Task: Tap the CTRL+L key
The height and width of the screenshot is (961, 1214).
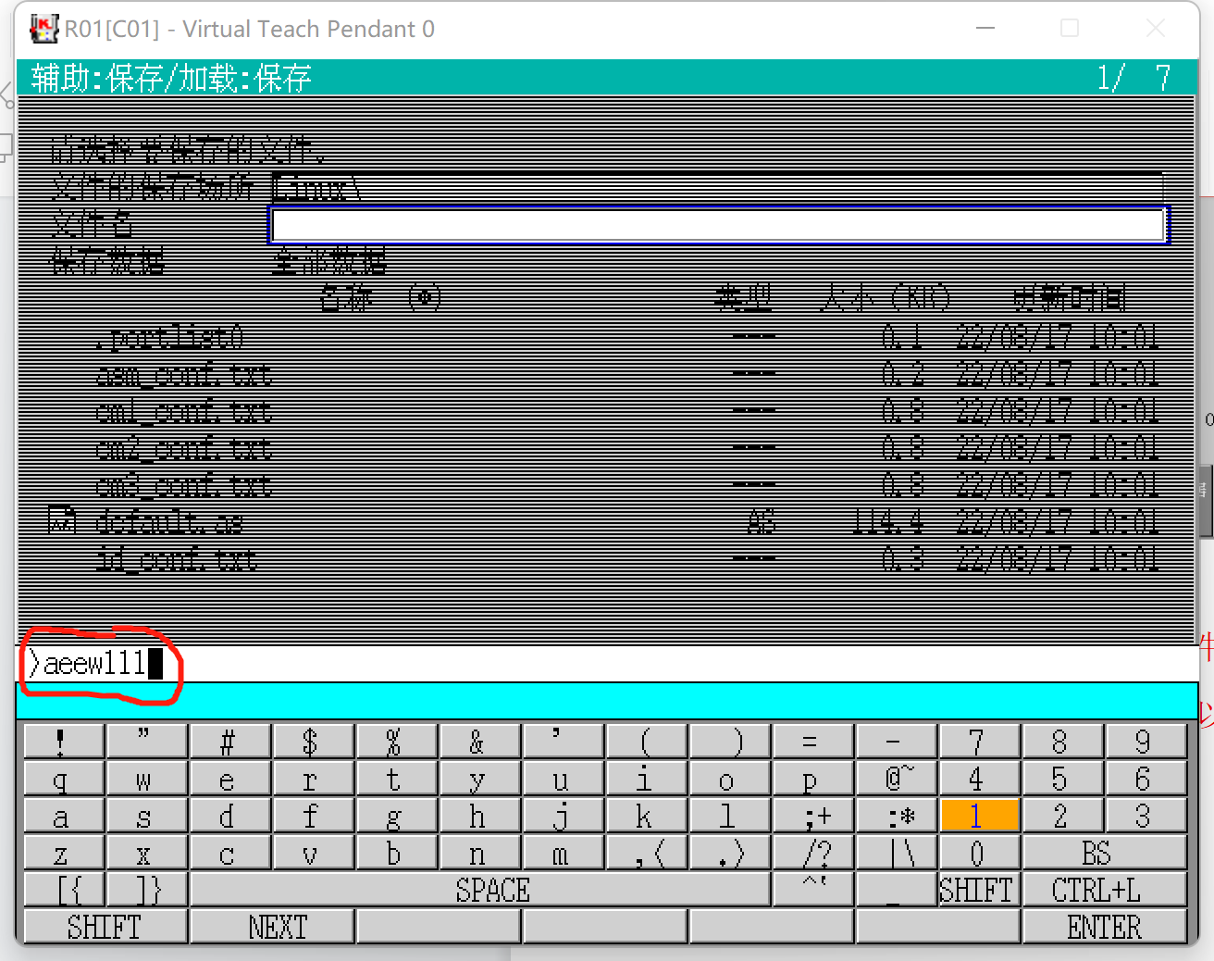Action: 1105,890
